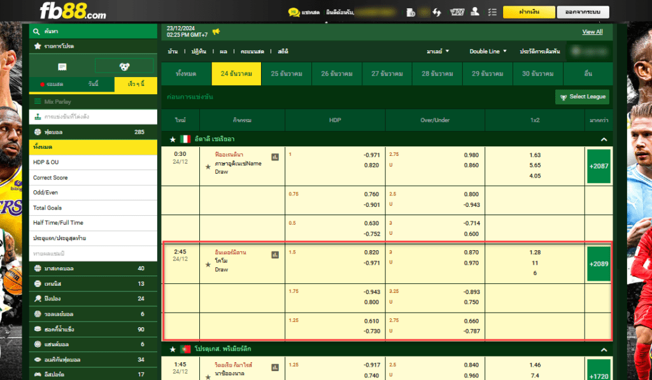The width and height of the screenshot is (652, 380).
Task: Open ประวัติการเดิมพัน bet history link
Action: [540, 51]
